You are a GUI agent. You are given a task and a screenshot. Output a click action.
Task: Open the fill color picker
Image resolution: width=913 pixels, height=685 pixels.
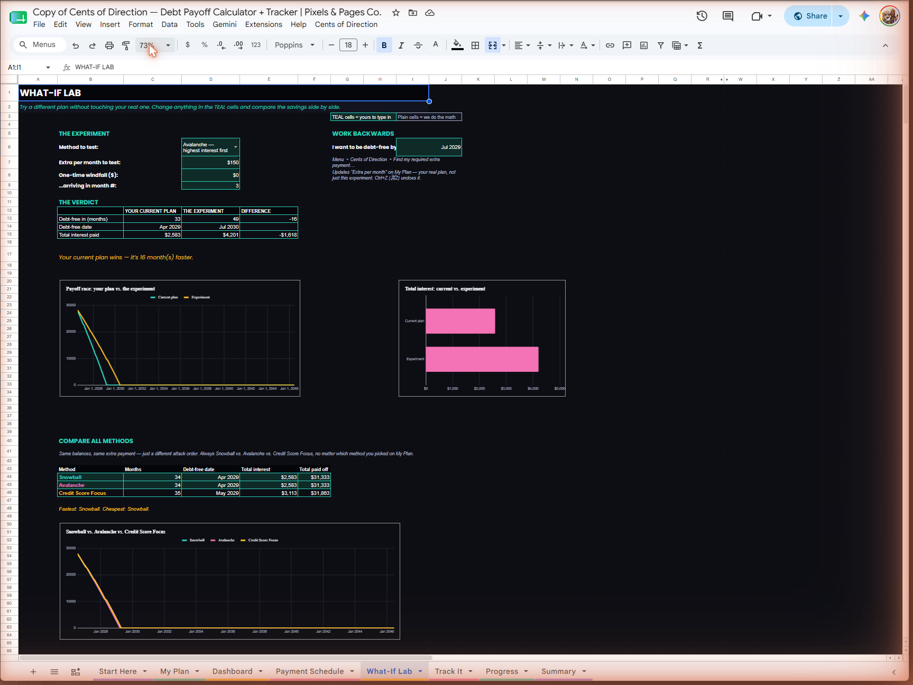click(458, 45)
